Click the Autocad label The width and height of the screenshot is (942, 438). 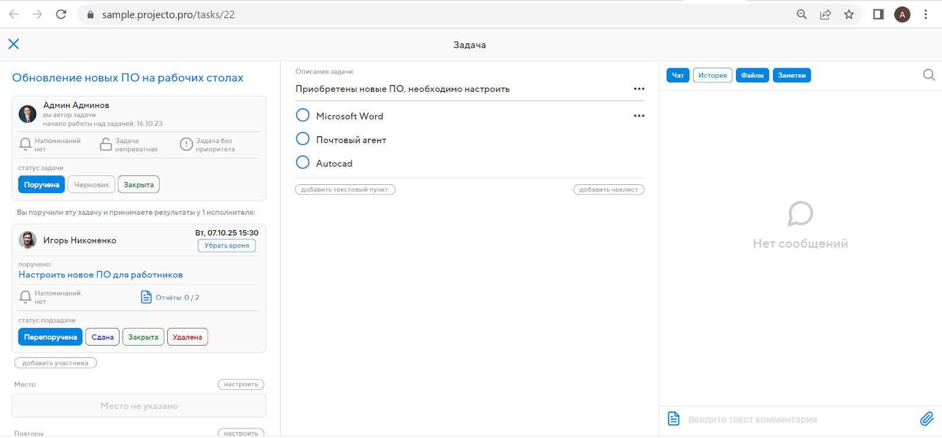click(x=334, y=164)
